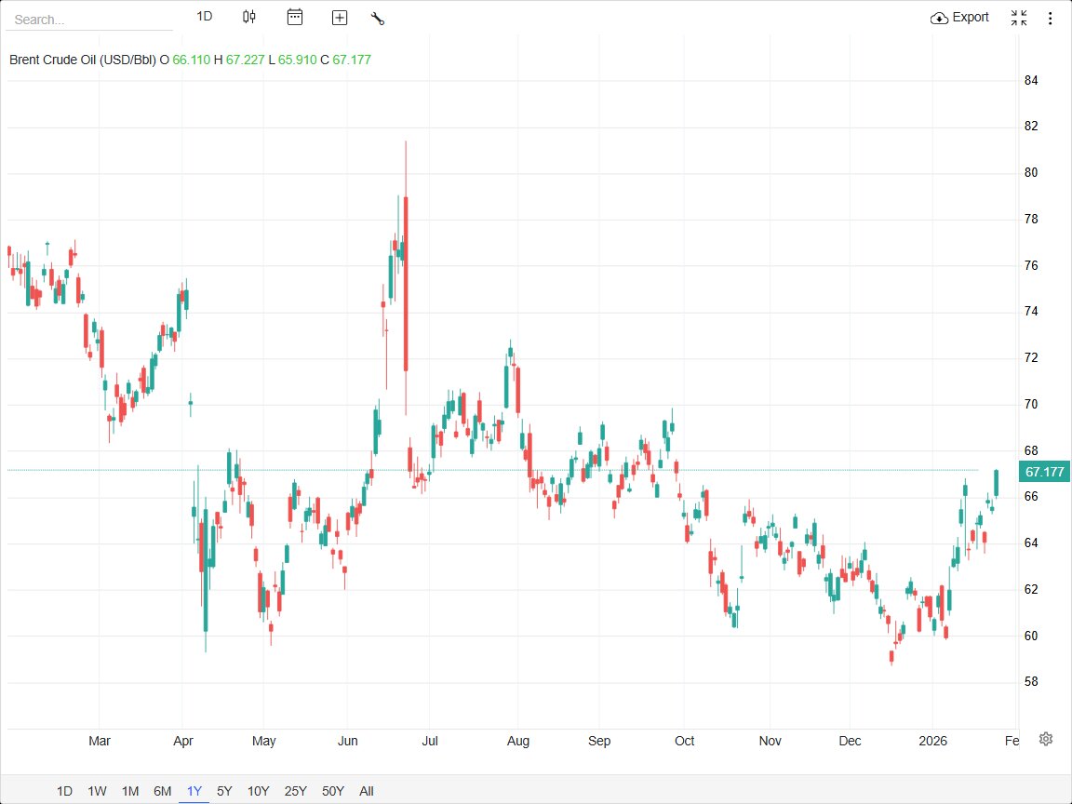
Task: Click the Brent Crude Oil chart title
Action: click(x=82, y=60)
